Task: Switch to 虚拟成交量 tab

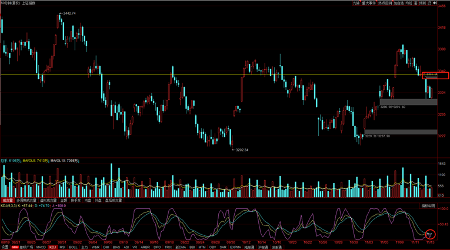Action: click(x=48, y=200)
